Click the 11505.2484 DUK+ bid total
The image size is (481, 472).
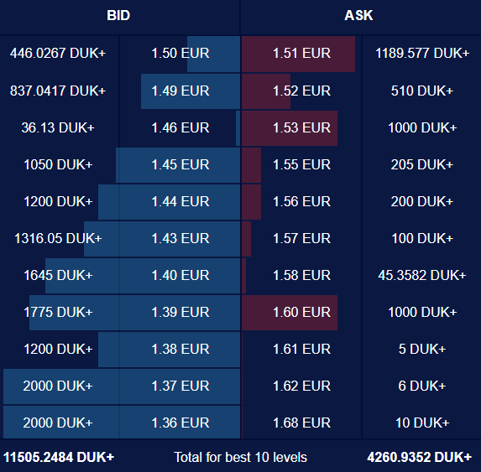click(59, 457)
